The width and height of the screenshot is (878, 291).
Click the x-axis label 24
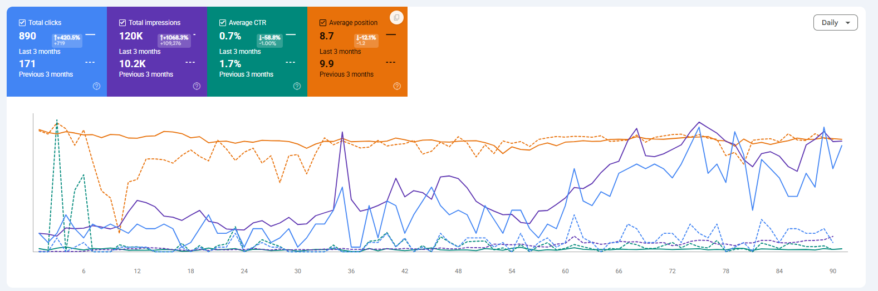coord(244,271)
